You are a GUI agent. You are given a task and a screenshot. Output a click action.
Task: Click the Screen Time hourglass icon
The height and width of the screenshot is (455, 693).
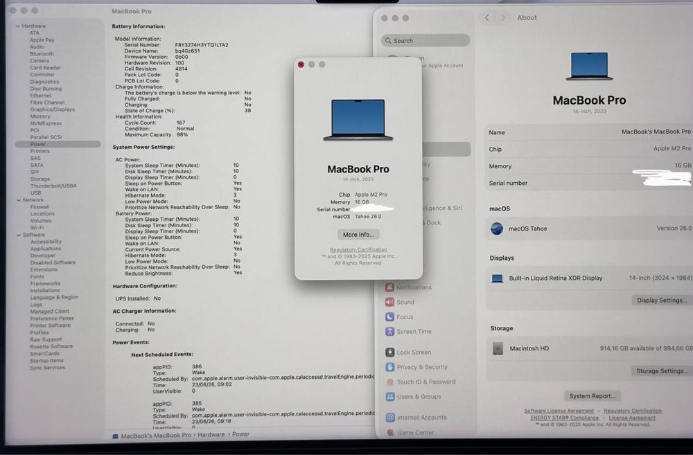[x=389, y=331]
